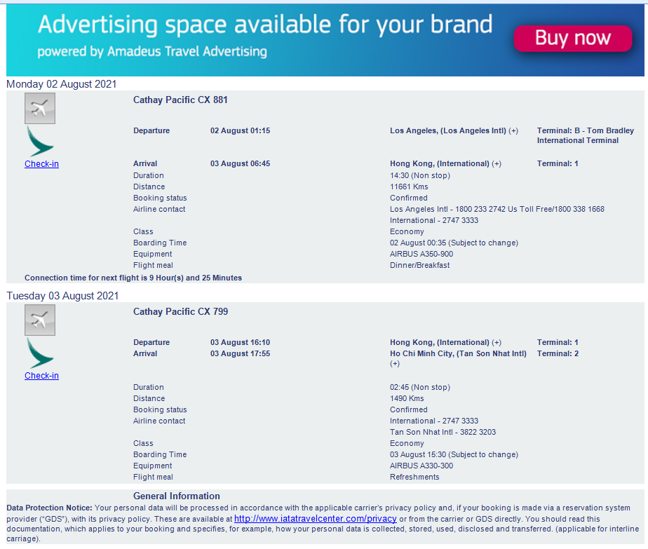Click the General Information heading
Screen dimensions: 648x549
(177, 496)
